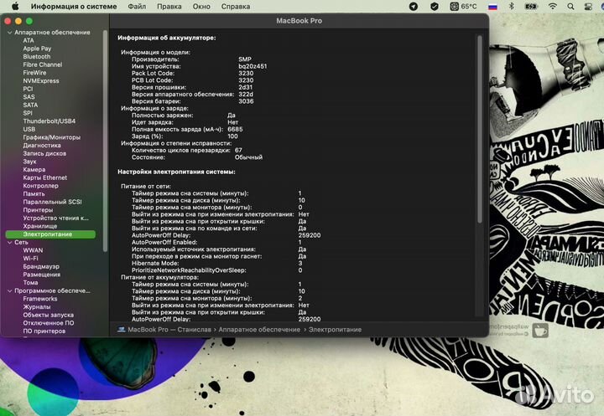This screenshot has width=604, height=416.
Task: Collapse the Аппаратное обеспечение section
Action: [9, 33]
